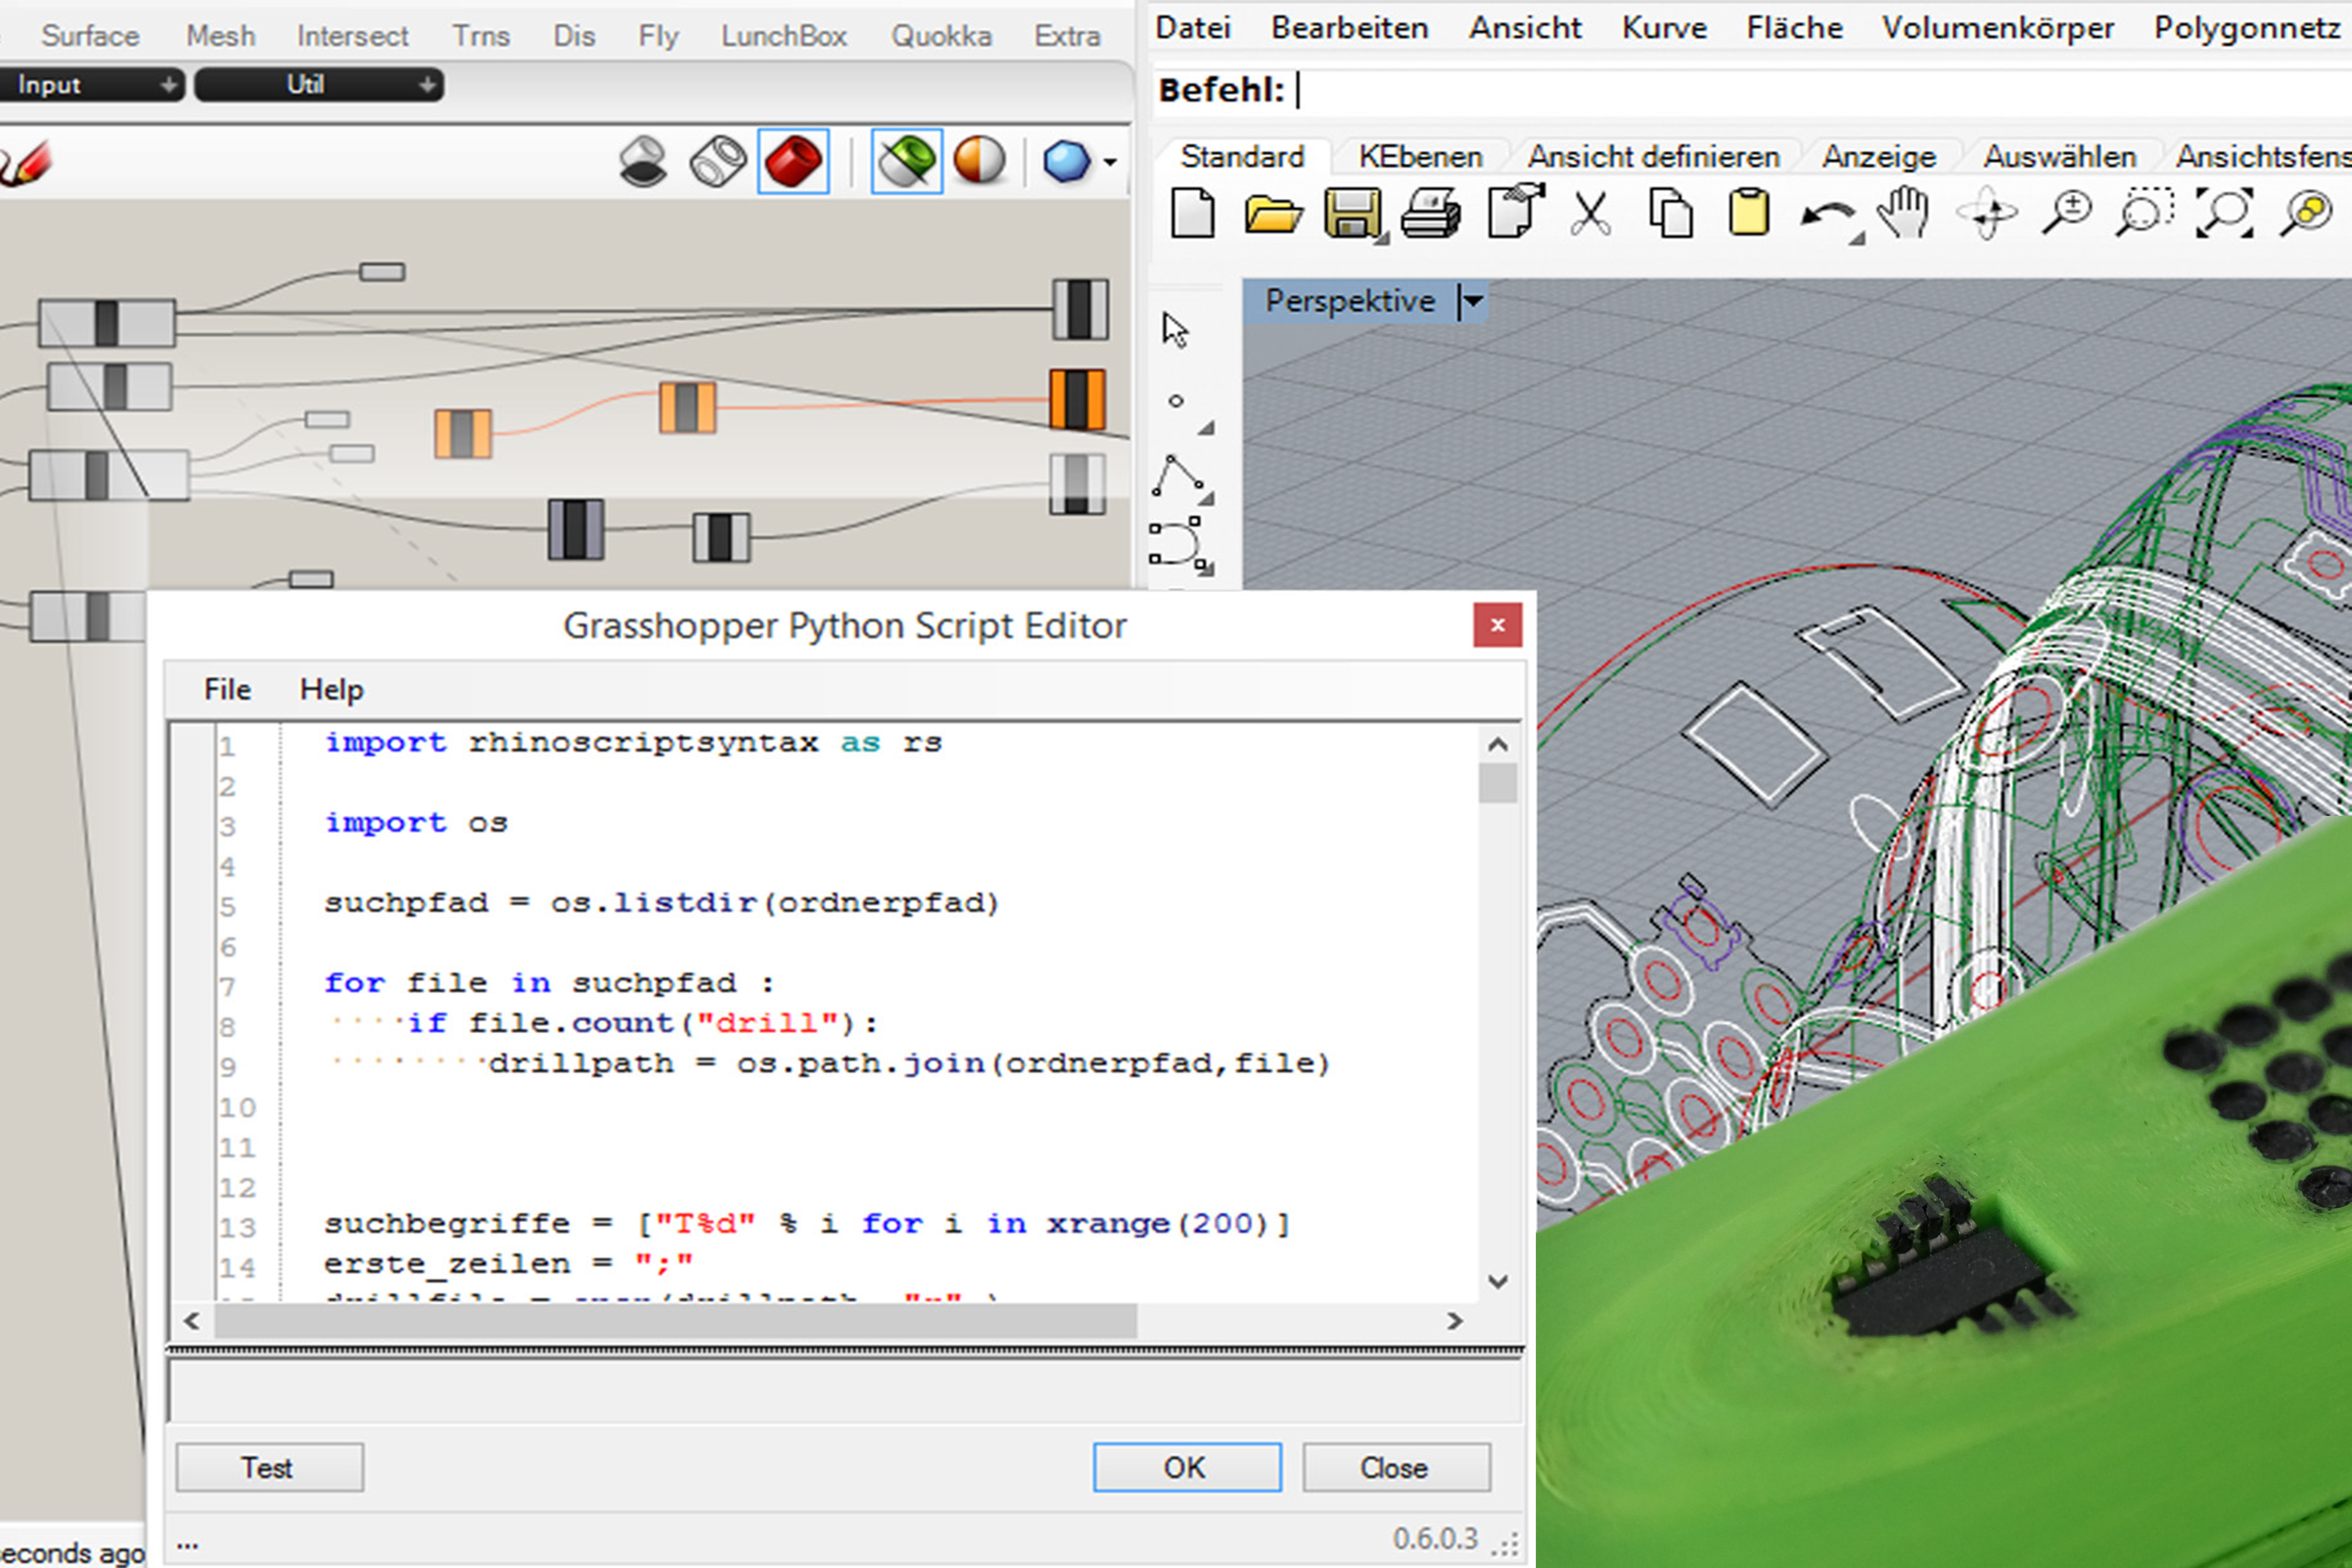
Task: Open the Volumenkörper menu
Action: click(x=1998, y=27)
